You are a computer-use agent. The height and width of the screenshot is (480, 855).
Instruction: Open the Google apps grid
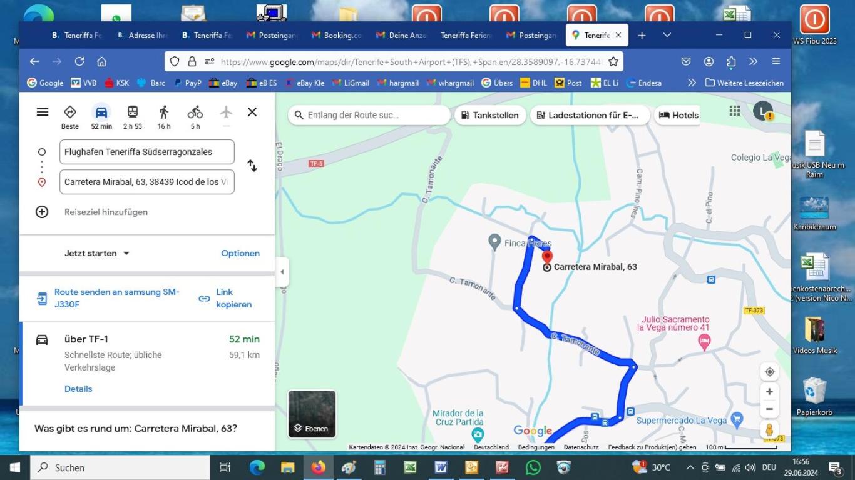[735, 111]
